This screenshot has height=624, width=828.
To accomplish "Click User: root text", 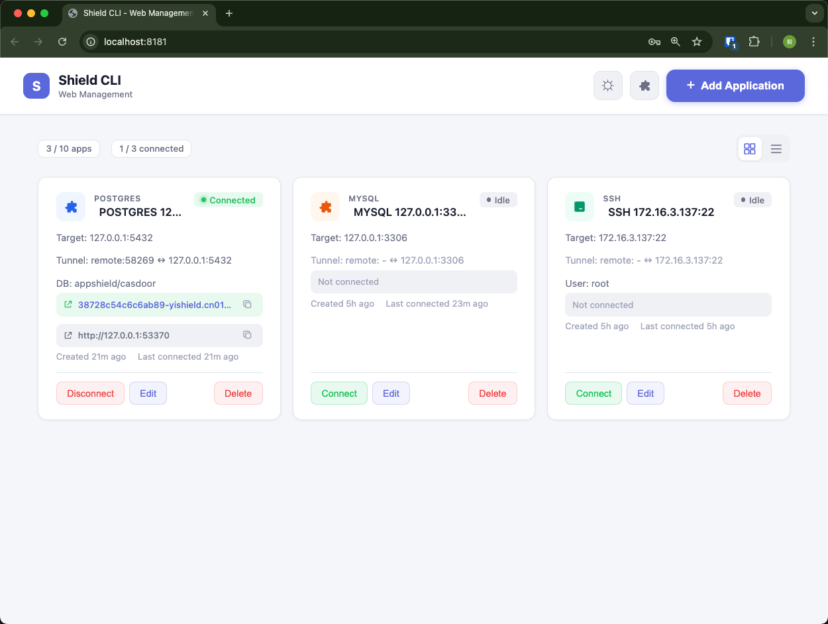I will (x=587, y=284).
